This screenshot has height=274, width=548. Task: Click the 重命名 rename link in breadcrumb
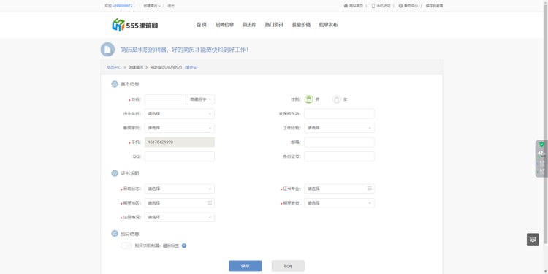click(x=191, y=67)
